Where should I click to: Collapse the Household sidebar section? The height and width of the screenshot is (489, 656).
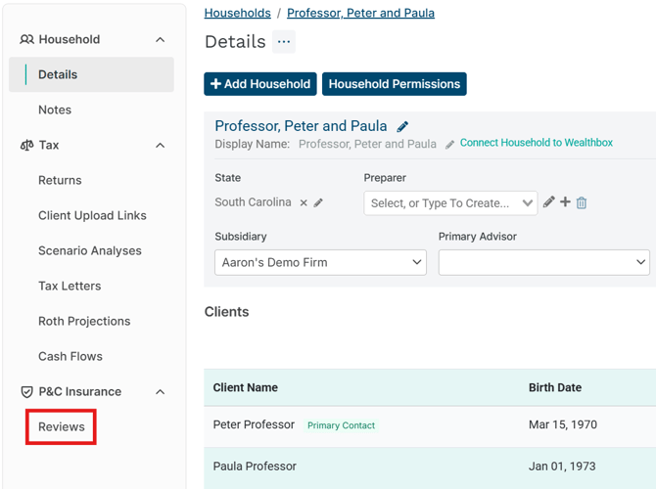click(160, 40)
